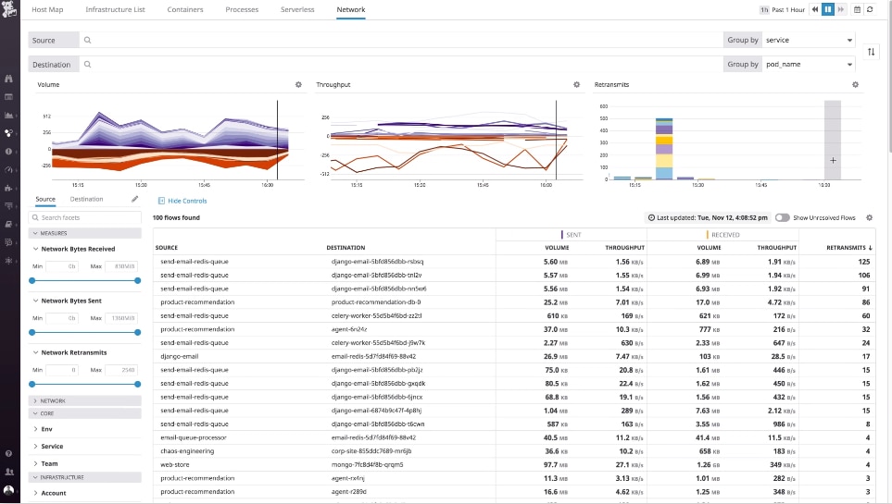Image resolution: width=892 pixels, height=504 pixels.
Task: Open settings gear of Retransmits graph
Action: tap(855, 85)
